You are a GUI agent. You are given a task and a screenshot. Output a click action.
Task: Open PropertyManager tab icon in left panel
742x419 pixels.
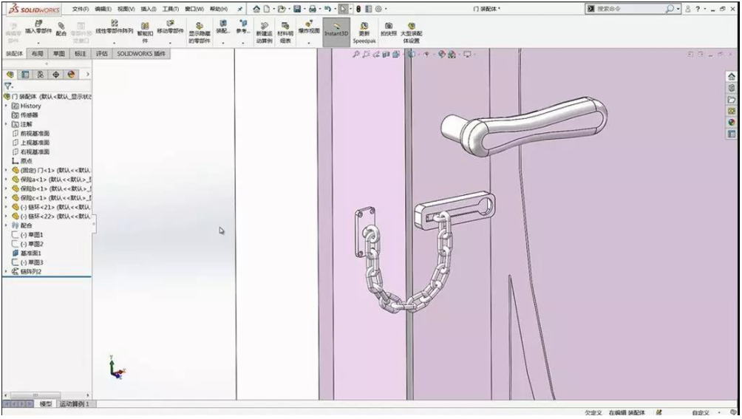[25, 74]
